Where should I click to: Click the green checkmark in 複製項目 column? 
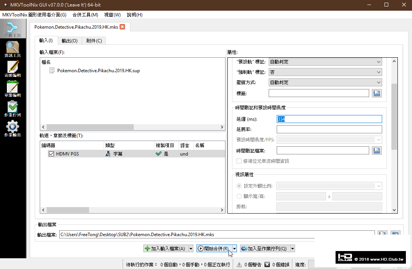point(159,154)
